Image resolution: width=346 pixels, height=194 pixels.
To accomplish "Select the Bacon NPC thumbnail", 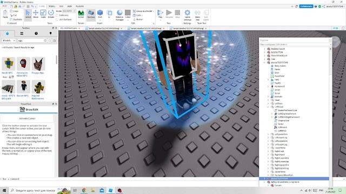I will pos(23,87).
